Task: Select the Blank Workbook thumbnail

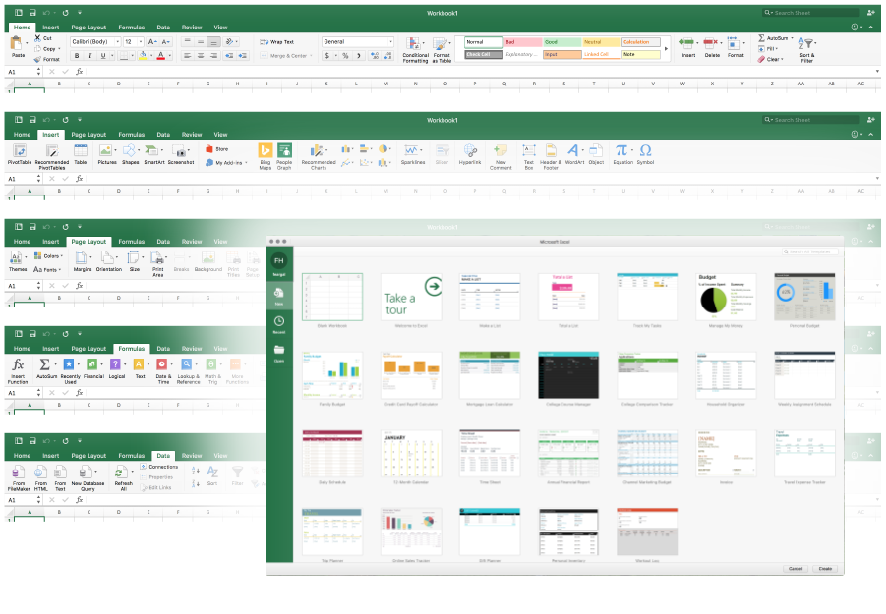Action: pyautogui.click(x=332, y=297)
